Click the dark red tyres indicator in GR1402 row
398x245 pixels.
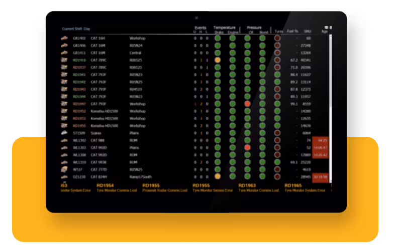(277, 38)
